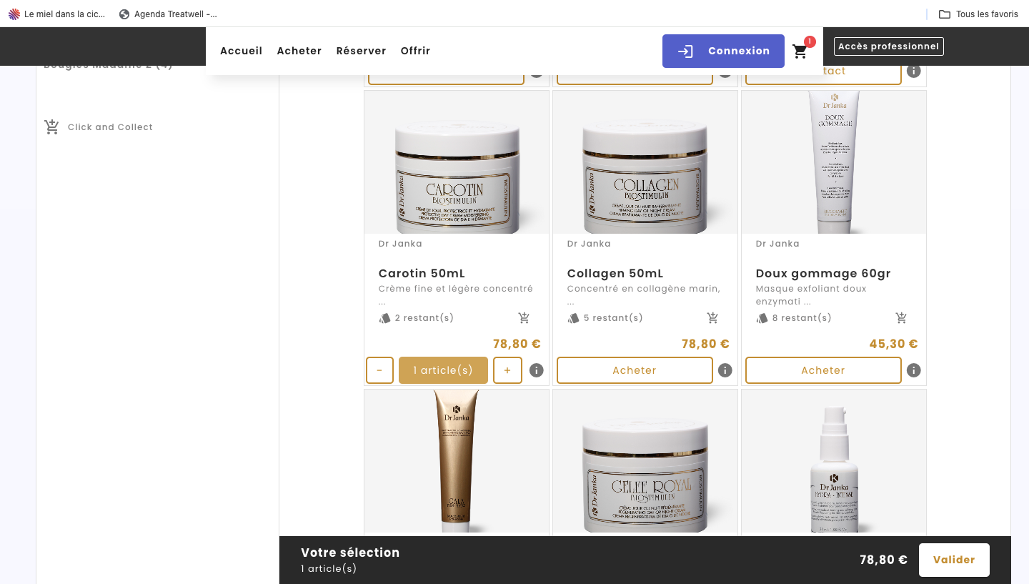Open the Doux Gommage tube product image

[x=834, y=162]
